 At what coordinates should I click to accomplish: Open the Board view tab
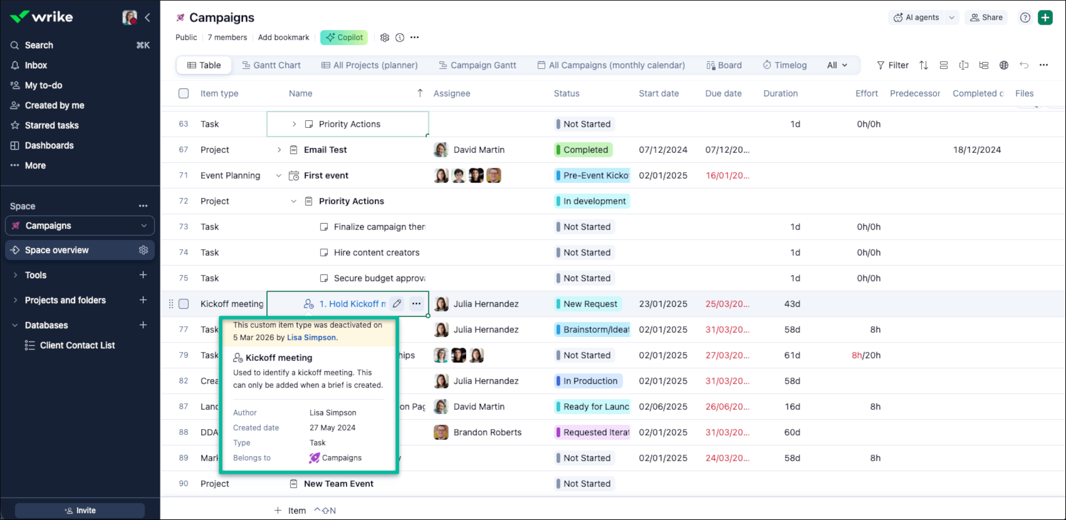point(724,65)
